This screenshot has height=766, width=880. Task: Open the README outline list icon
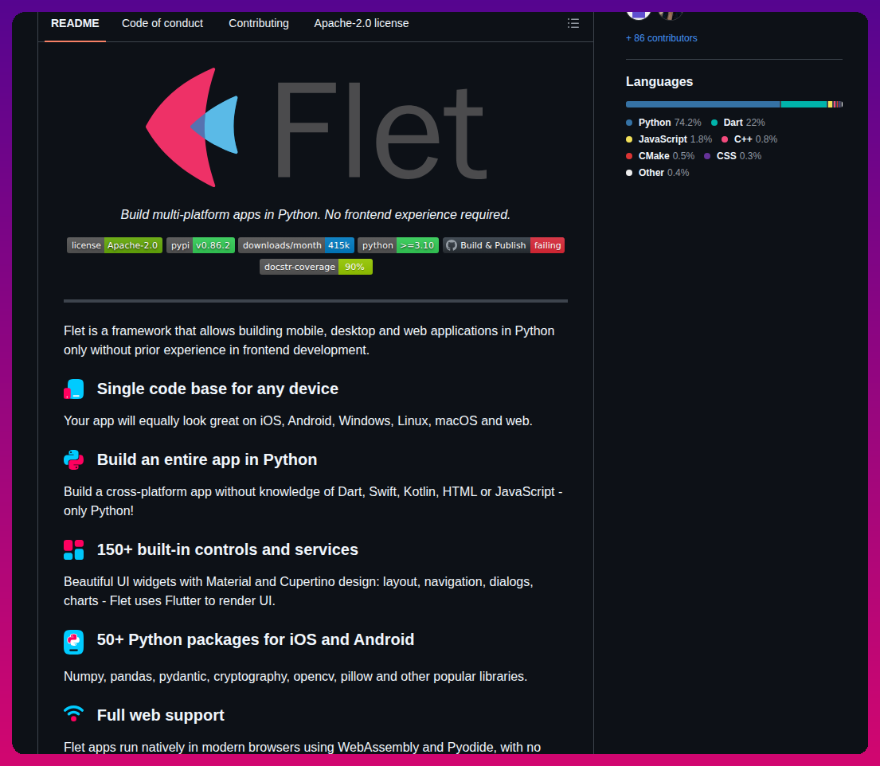(573, 23)
